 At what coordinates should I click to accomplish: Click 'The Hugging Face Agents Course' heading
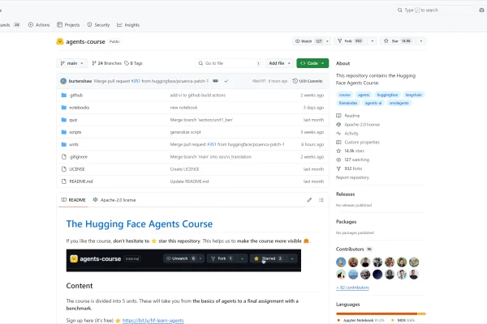click(x=140, y=224)
